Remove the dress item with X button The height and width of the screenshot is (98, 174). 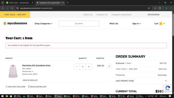(x=109, y=66)
